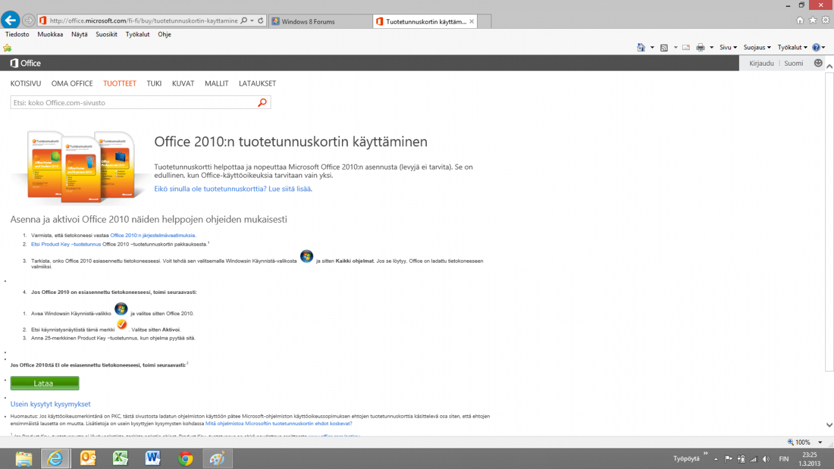Screen dimensions: 834x469
Task: Close the Tuotetunnuskortin käyttäminen tab
Action: [472, 21]
